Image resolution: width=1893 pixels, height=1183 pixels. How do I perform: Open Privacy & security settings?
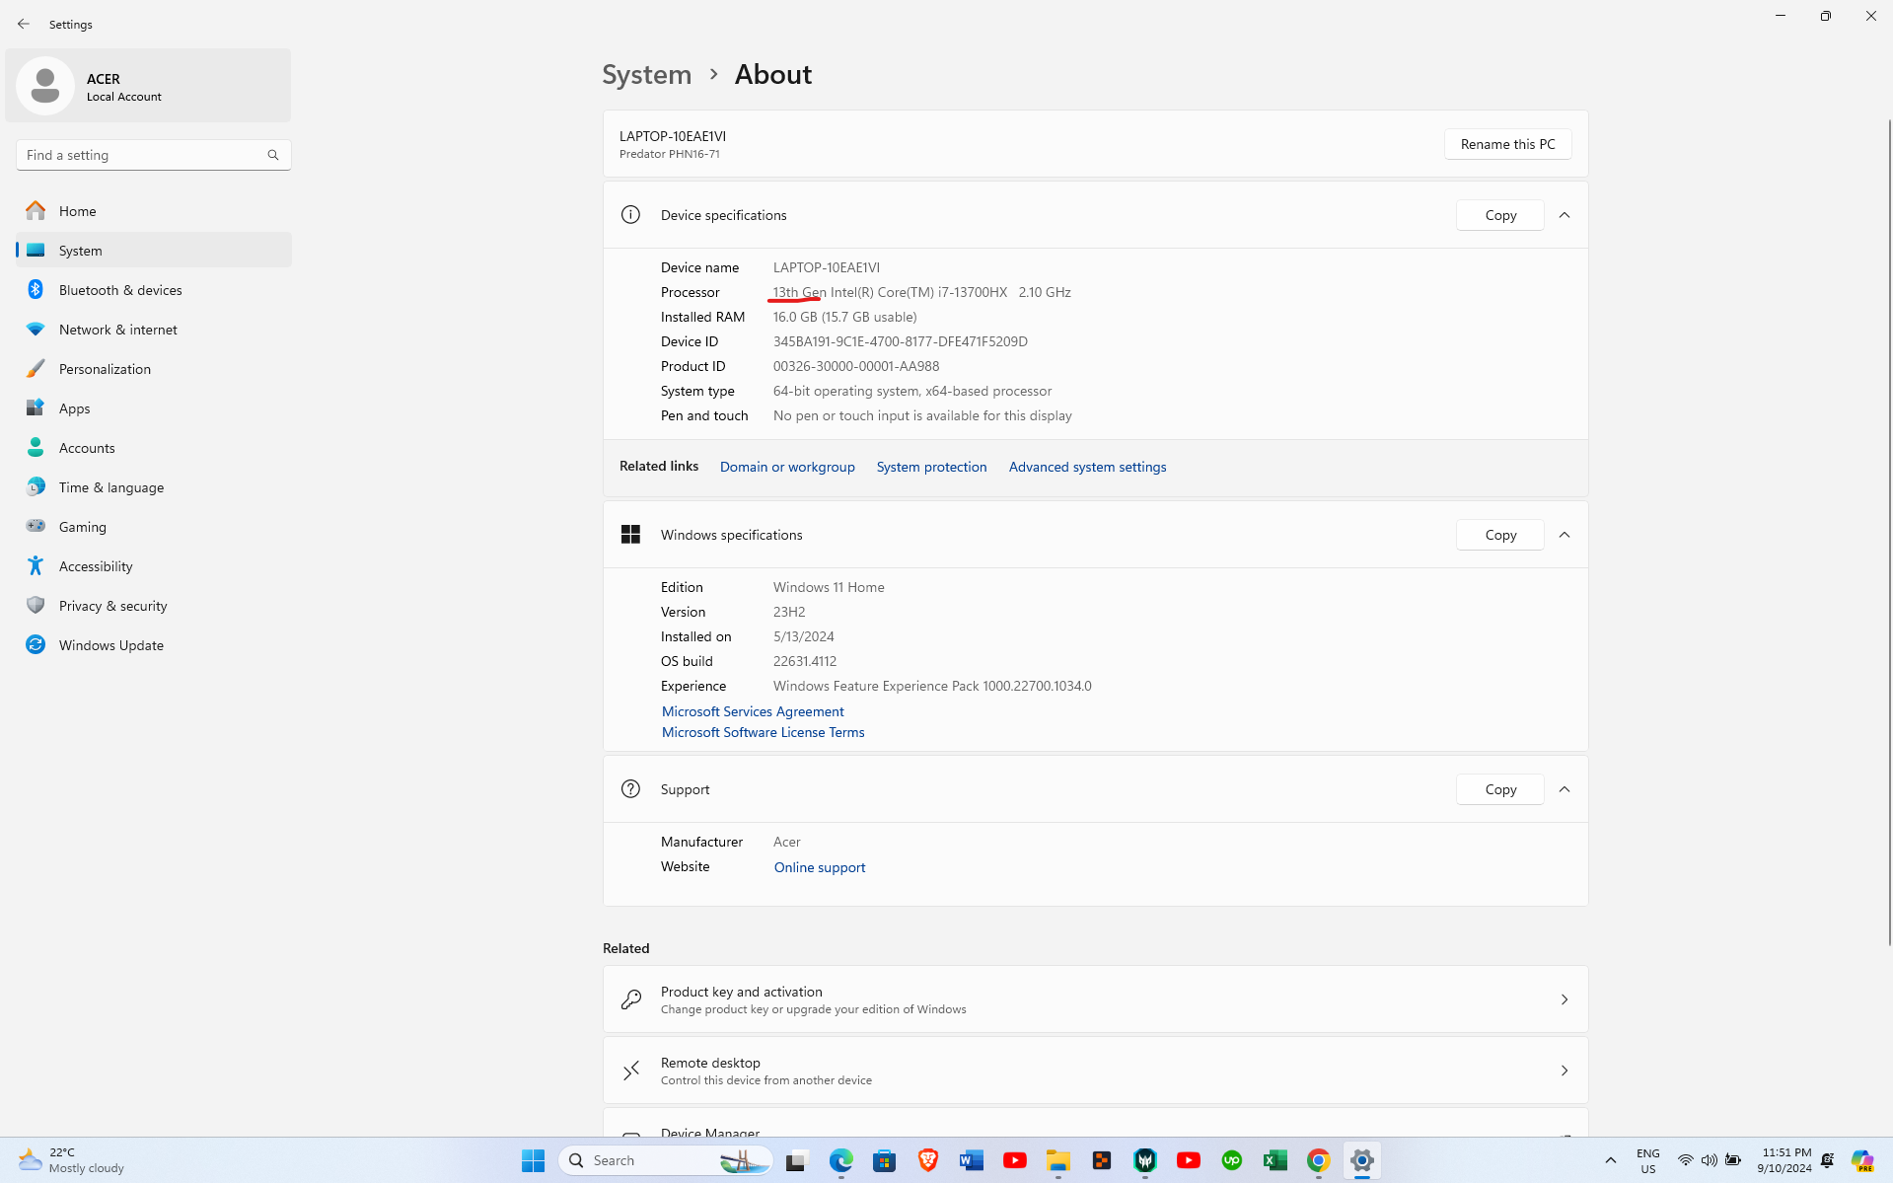(x=154, y=606)
